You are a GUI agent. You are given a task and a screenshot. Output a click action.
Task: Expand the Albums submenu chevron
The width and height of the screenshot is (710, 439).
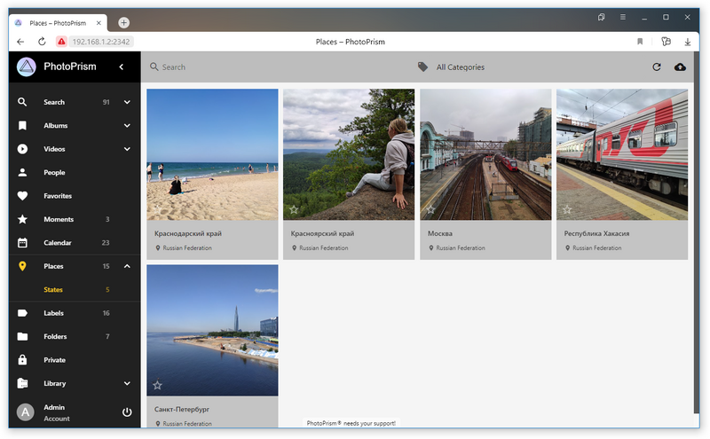[127, 125]
